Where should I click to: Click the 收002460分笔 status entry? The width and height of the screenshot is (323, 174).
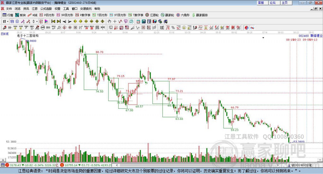302,165
